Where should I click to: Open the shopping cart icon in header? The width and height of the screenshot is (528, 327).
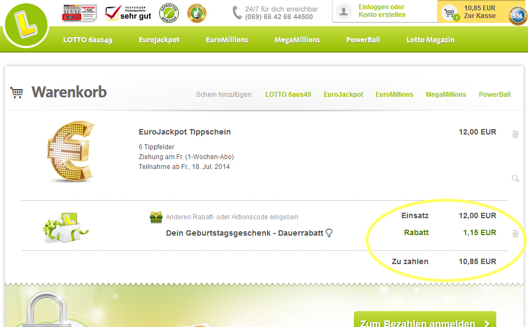tap(450, 13)
